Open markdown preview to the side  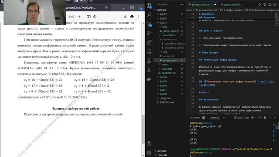pos(270,4)
